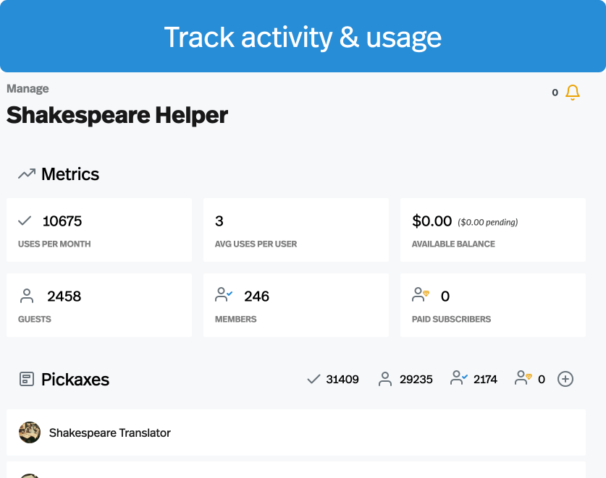
Task: Click the Pickaxes total uses checkmark icon
Action: (313, 379)
